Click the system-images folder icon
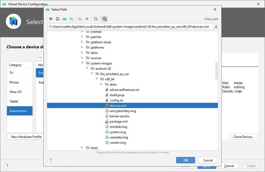Viewport: 265px width, 172px height. [88, 63]
